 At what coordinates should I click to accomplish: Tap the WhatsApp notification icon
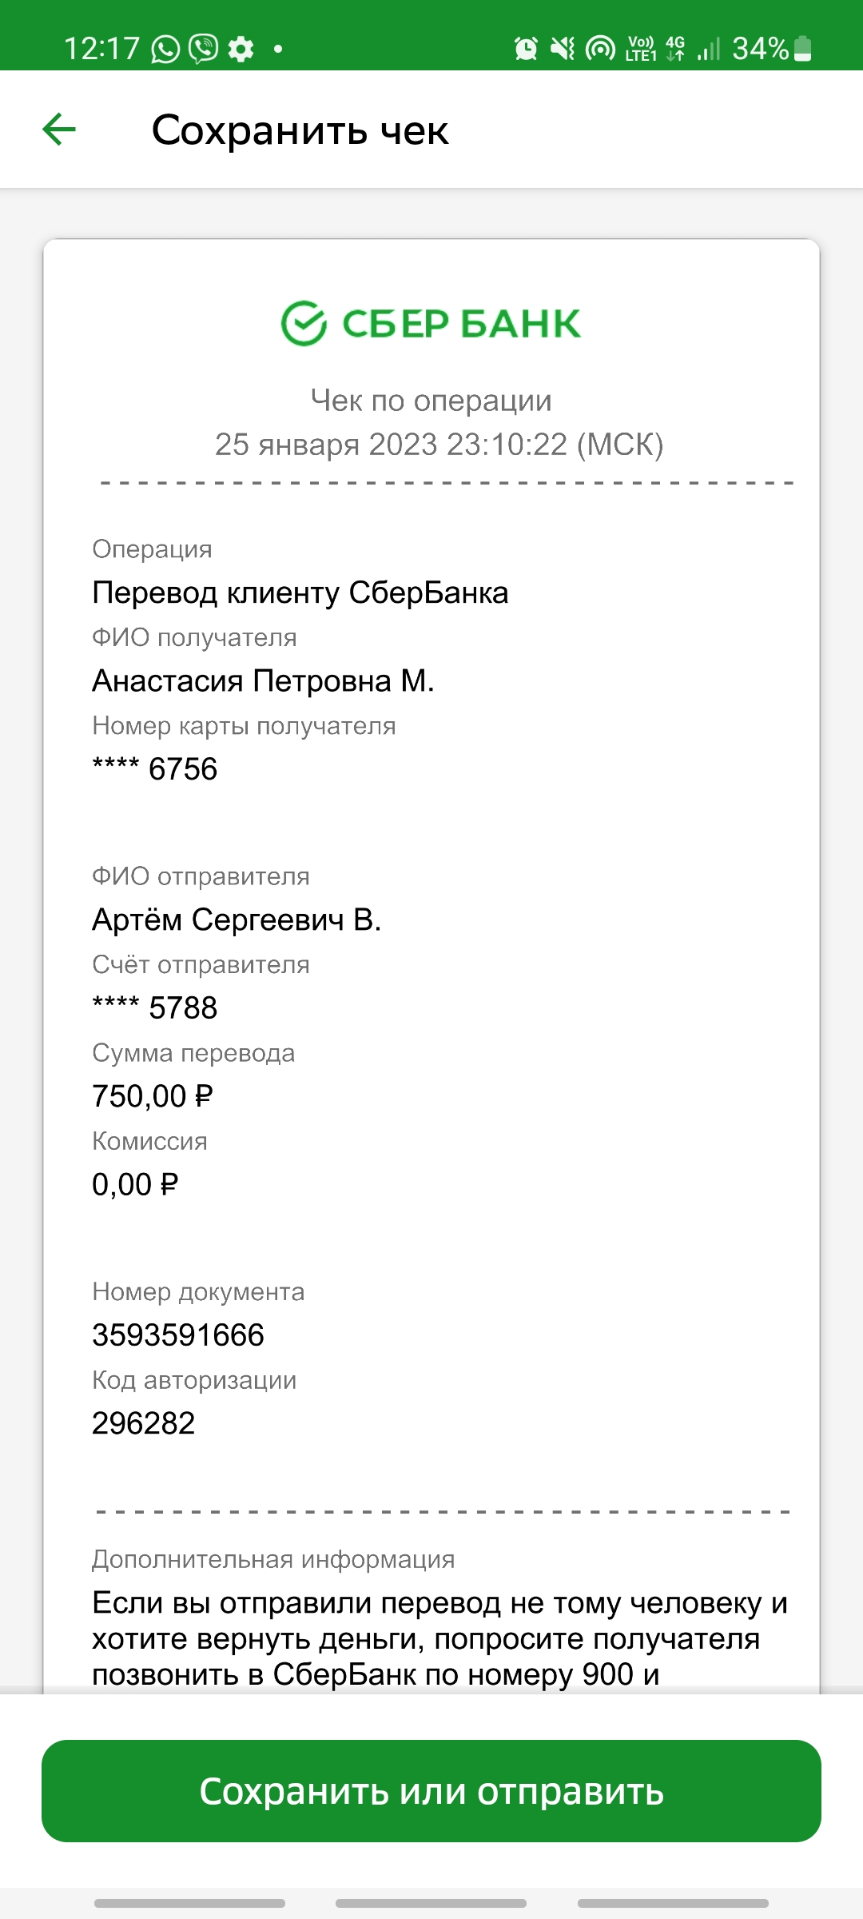coord(165,49)
